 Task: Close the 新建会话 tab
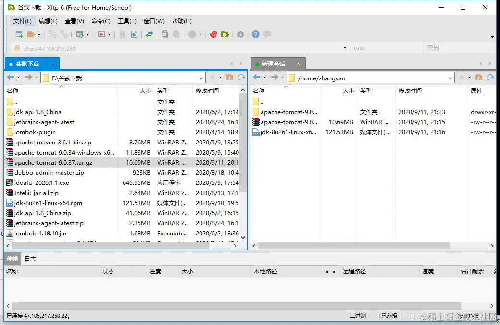pos(299,64)
